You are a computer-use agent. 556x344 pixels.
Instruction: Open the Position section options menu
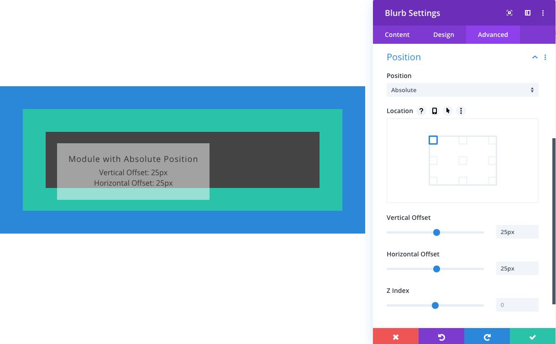(545, 57)
